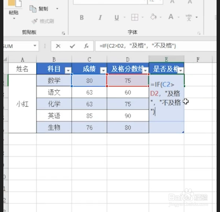Increase font size with large A
This screenshot has width=220, height=212.
click(172, 2)
